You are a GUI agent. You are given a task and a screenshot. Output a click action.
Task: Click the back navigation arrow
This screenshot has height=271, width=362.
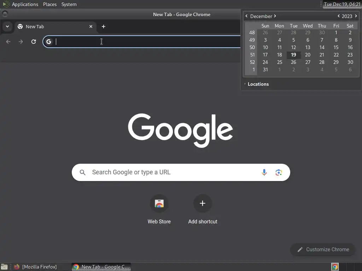tap(8, 42)
